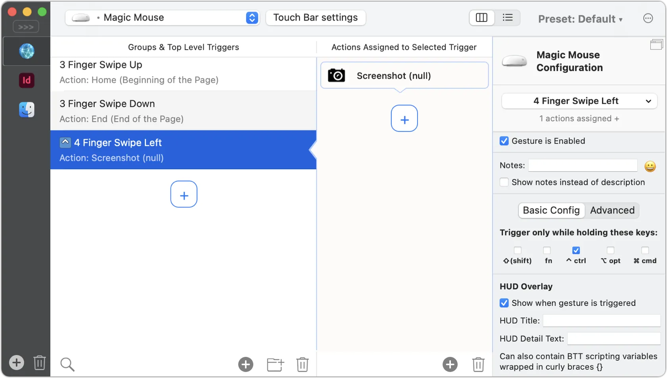Select the Finder app in sidebar
The width and height of the screenshot is (667, 378).
point(27,110)
